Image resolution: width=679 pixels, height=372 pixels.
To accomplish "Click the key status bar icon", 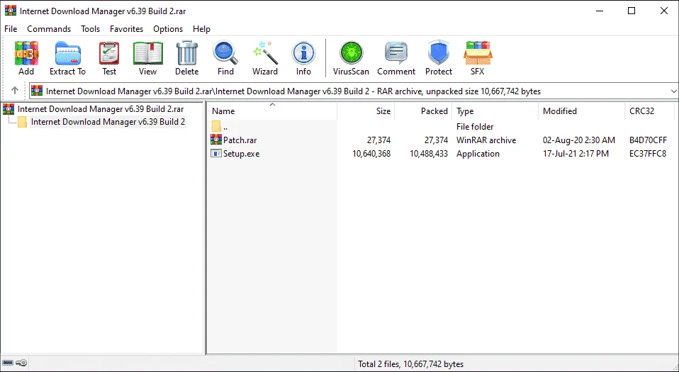I will coord(21,363).
